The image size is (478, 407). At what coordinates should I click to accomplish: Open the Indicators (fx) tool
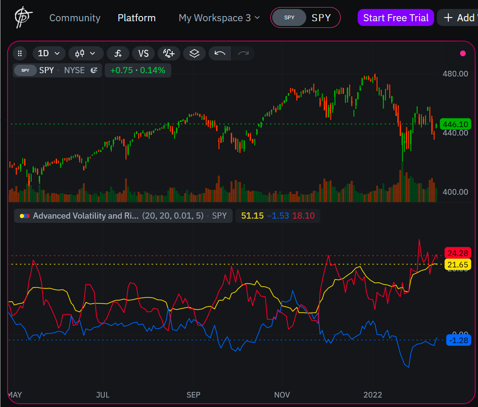tap(117, 53)
